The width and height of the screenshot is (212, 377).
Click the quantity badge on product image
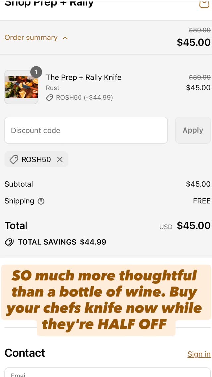point(36,72)
